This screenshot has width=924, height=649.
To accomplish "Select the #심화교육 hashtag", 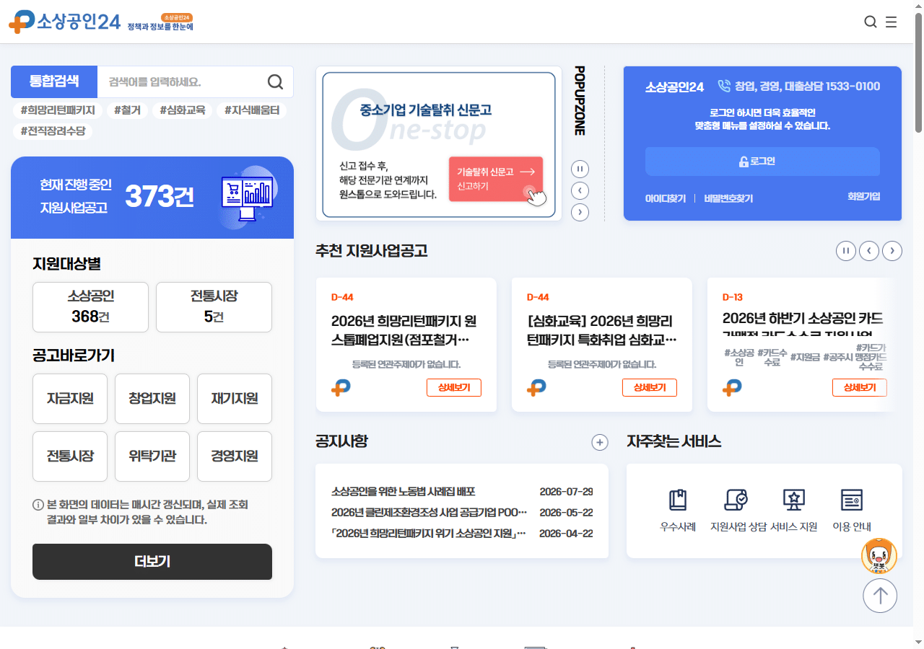I will tap(182, 110).
